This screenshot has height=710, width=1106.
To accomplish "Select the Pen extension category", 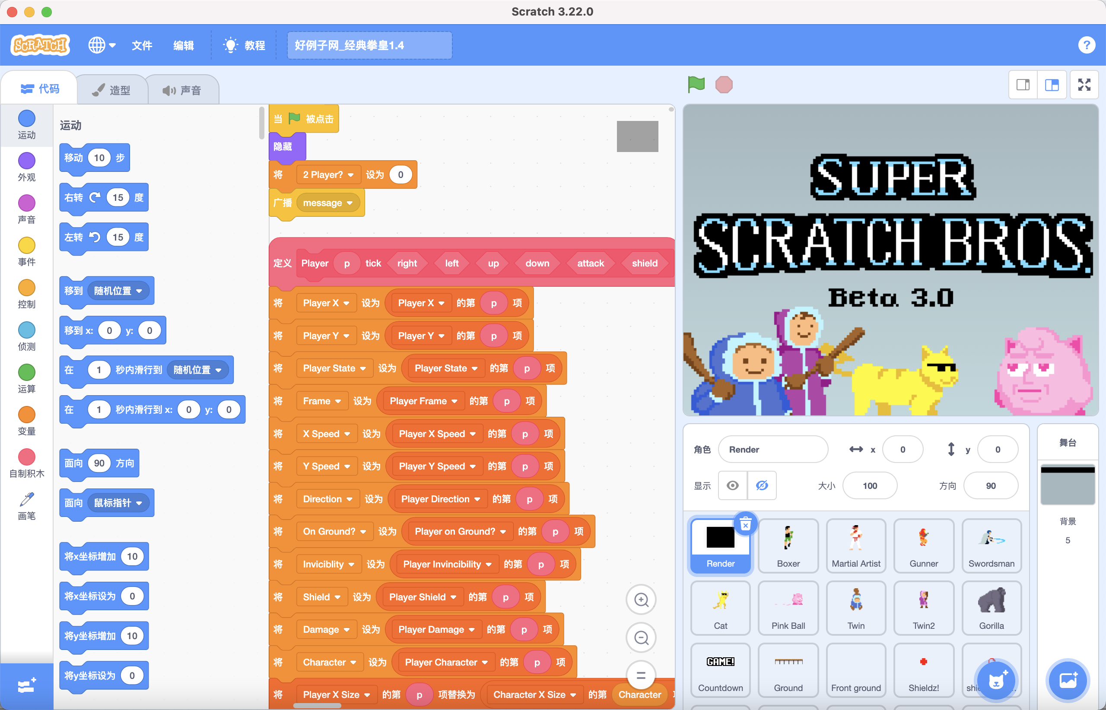I will click(x=27, y=506).
